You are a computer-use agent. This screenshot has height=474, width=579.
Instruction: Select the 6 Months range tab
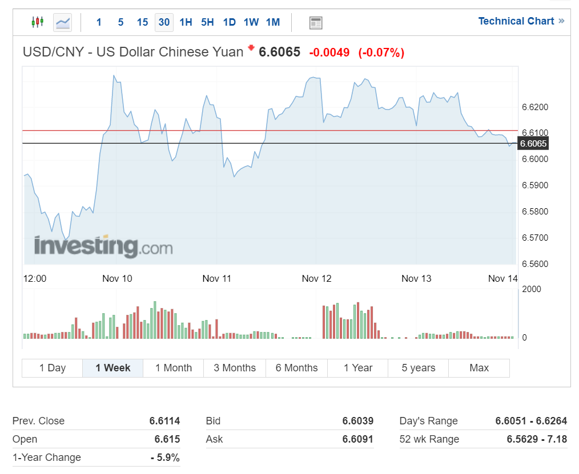point(296,368)
